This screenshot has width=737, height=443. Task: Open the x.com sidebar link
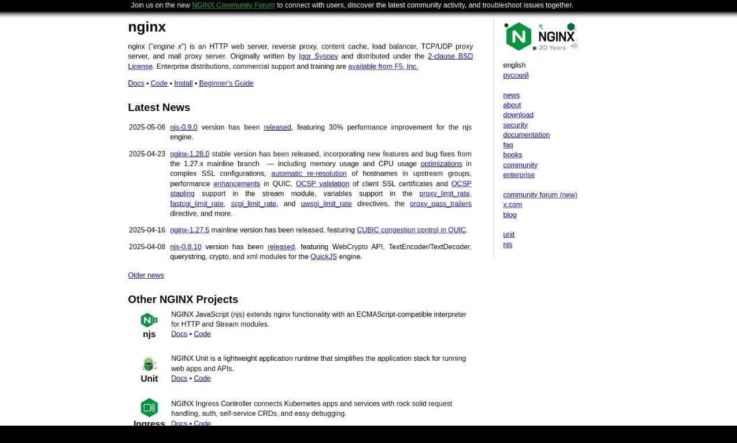(x=512, y=205)
